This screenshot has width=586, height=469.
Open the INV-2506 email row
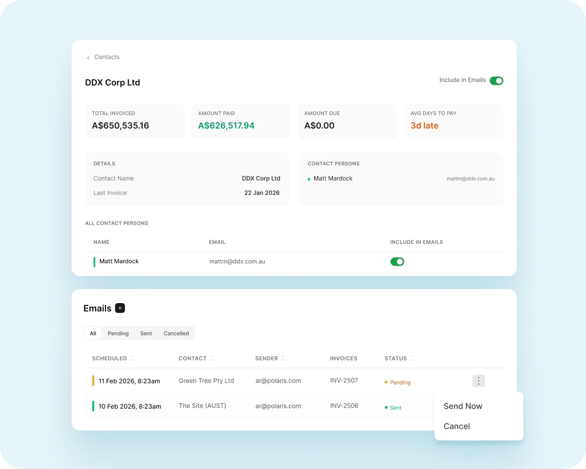344,406
